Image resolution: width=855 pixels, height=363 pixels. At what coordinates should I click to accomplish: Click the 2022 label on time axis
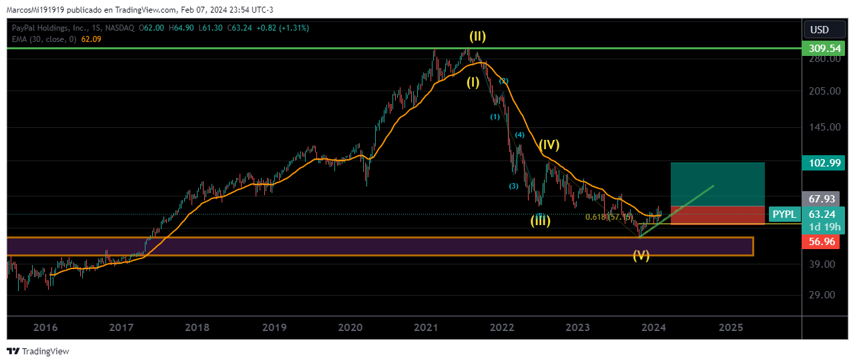pyautogui.click(x=502, y=328)
